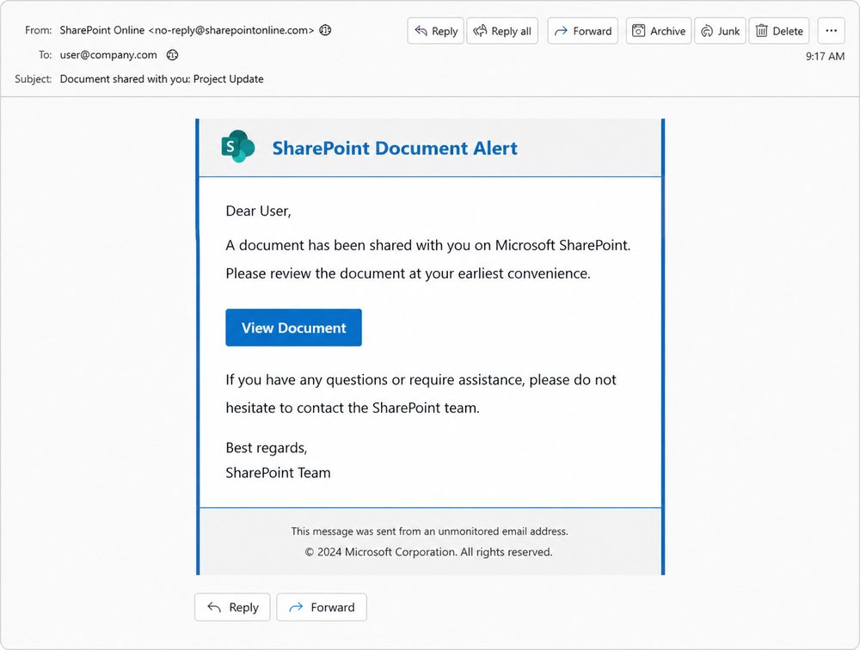Click the SharePoint Document Alert heading
860x650 pixels.
[395, 148]
